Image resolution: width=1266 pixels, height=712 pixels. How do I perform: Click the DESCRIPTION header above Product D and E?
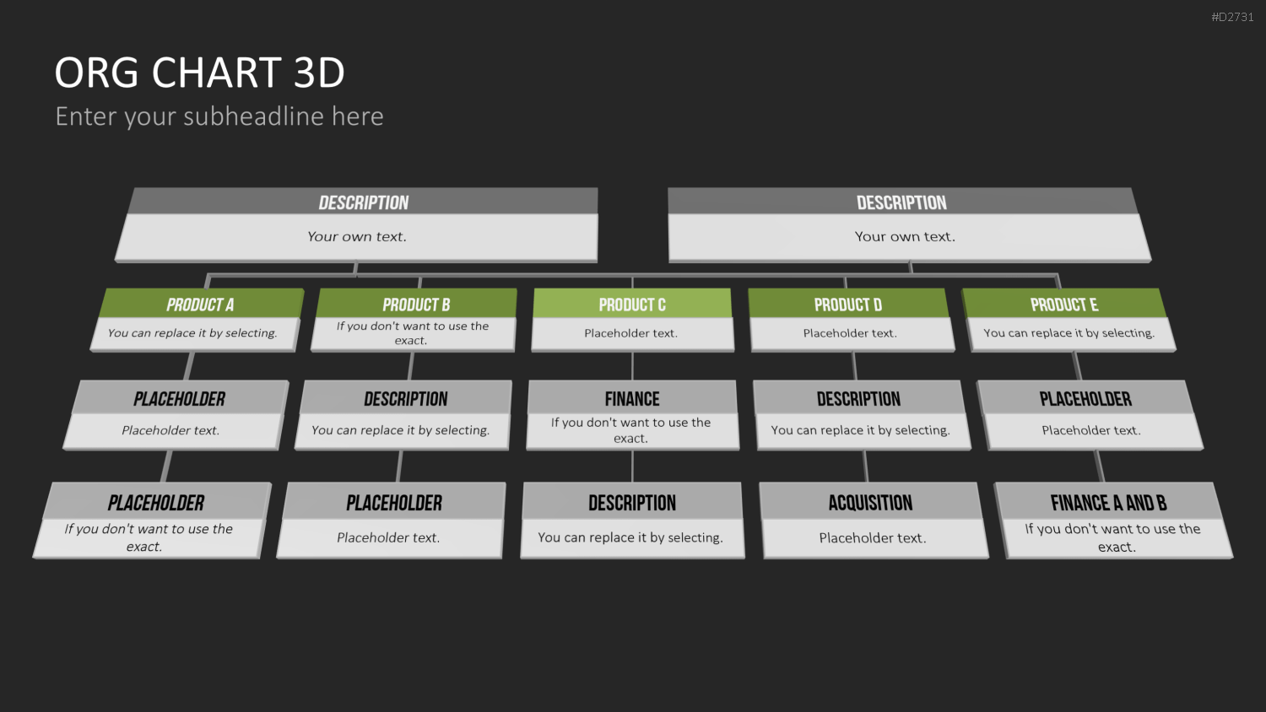[x=901, y=202]
